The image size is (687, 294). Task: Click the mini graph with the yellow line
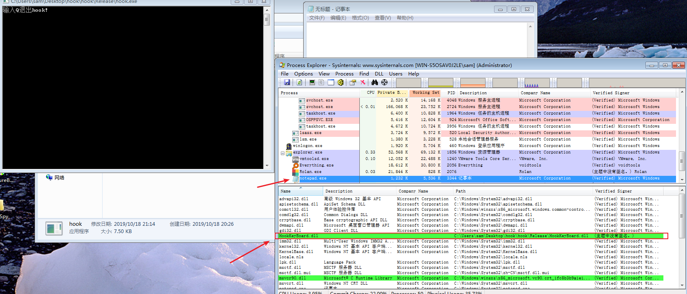coord(441,82)
